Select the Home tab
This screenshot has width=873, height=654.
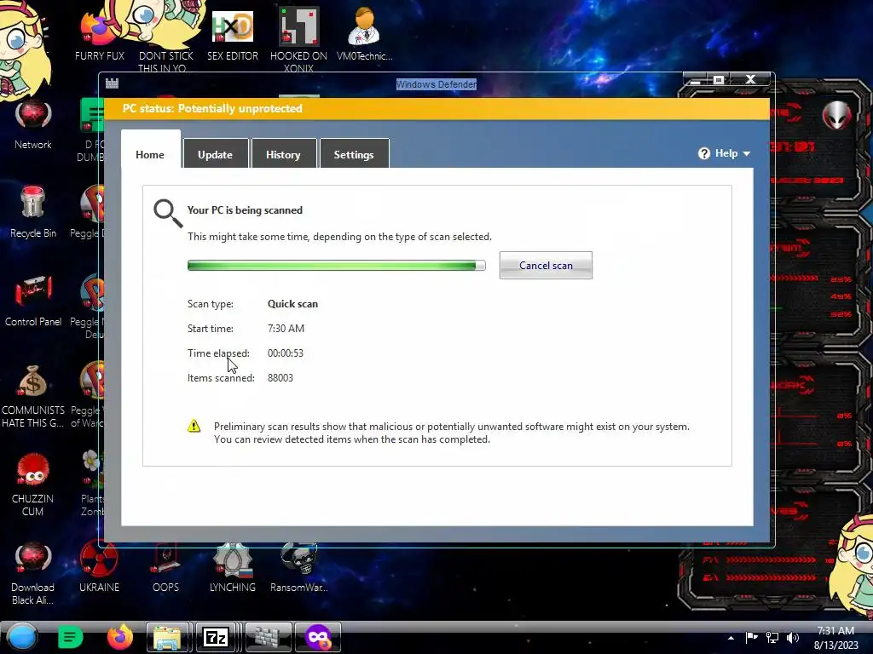150,150
